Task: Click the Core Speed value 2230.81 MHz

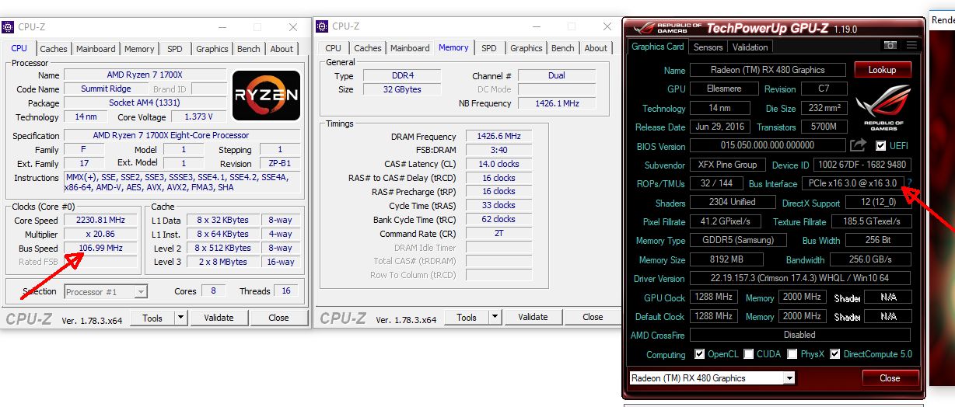Action: (100, 220)
